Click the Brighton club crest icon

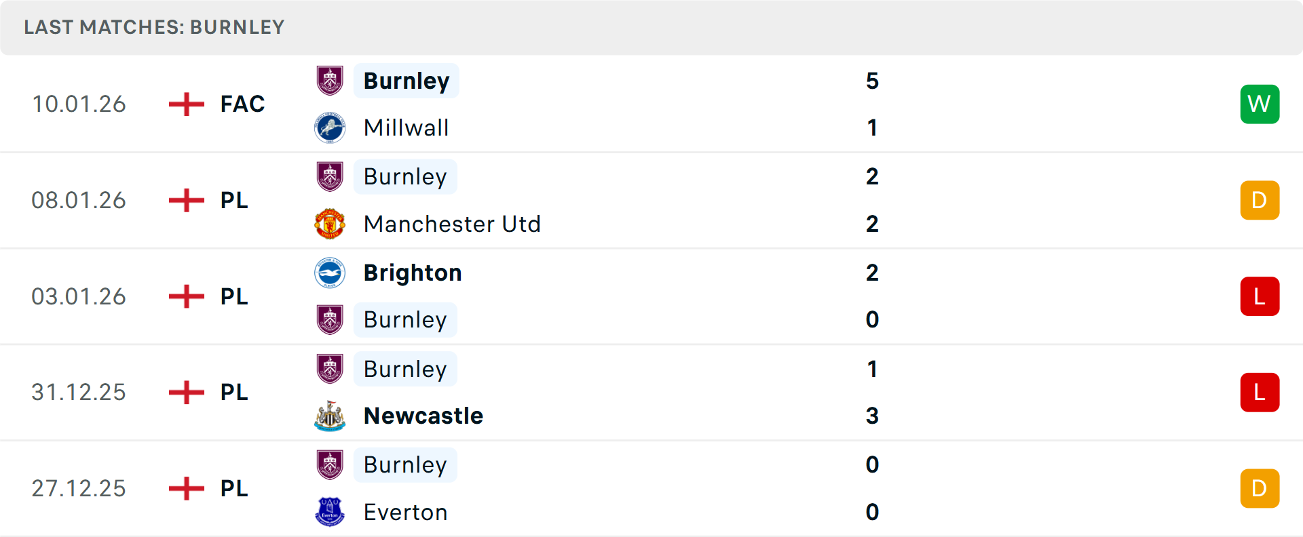coord(330,273)
